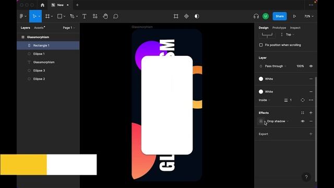Image resolution: width=334 pixels, height=188 pixels.
Task: Open Pen tool dropdown arrow
Action: click(x=77, y=16)
